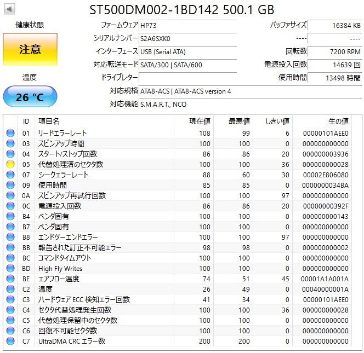Image resolution: width=364 pixels, height=353 pixels.
Task: Click the empty ドライブレター field
Action: click(188, 78)
